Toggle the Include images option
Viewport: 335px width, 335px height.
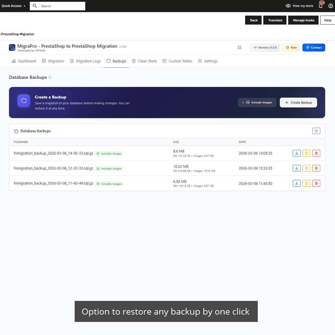[x=257, y=103]
